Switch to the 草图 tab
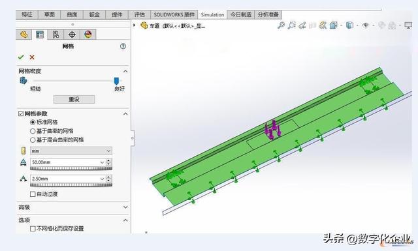418x251 pixels. [x=50, y=14]
